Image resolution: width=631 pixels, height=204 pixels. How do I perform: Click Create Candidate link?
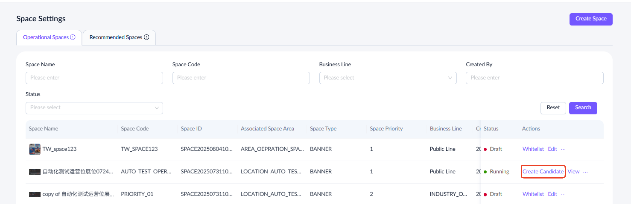(543, 172)
